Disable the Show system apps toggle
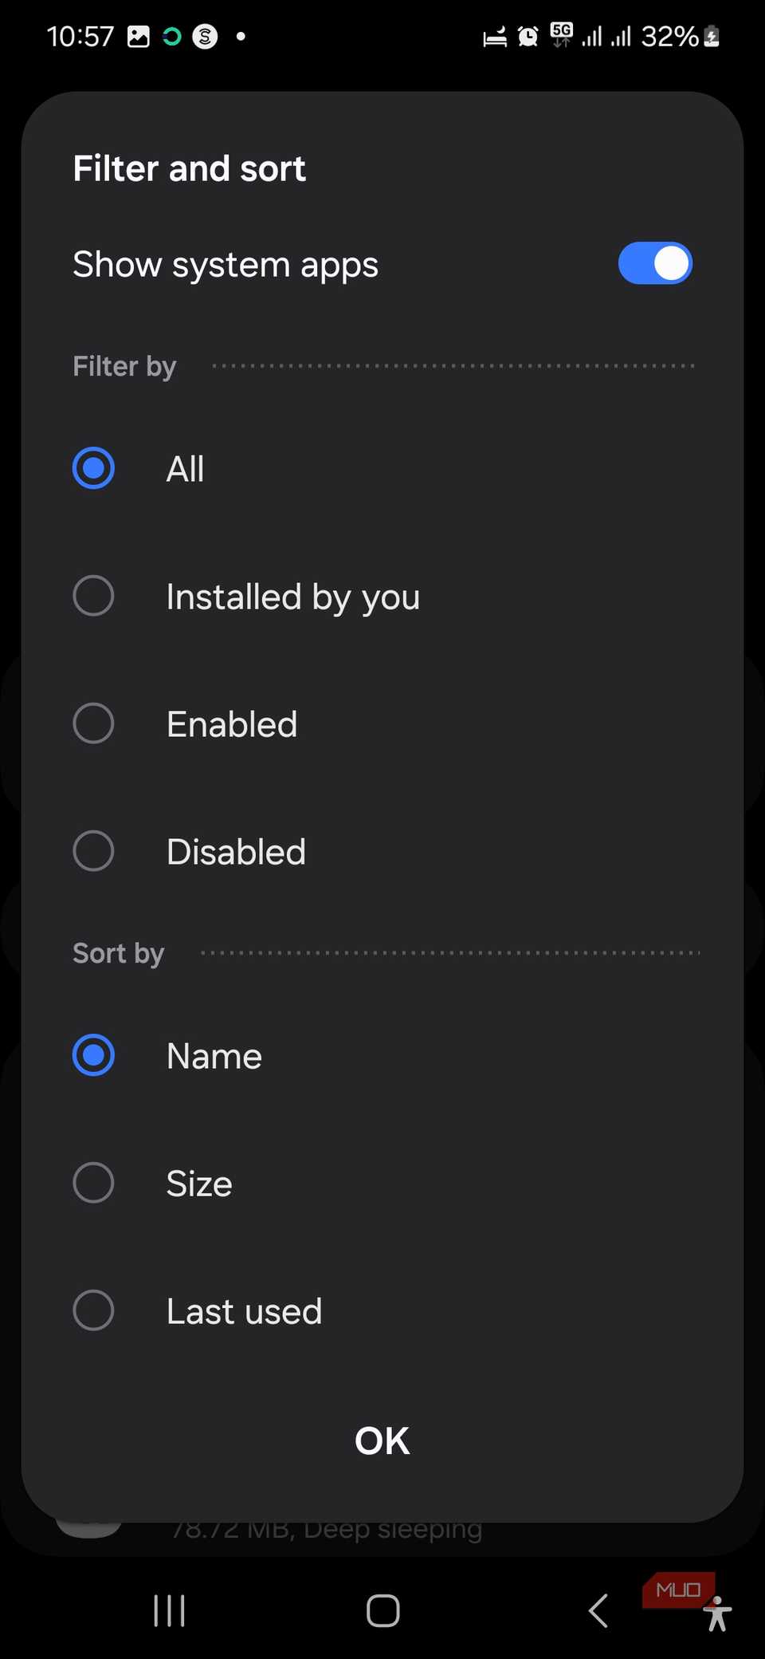 (655, 263)
